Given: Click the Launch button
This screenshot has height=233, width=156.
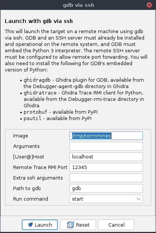Looking at the screenshot, I should pos(40,225).
